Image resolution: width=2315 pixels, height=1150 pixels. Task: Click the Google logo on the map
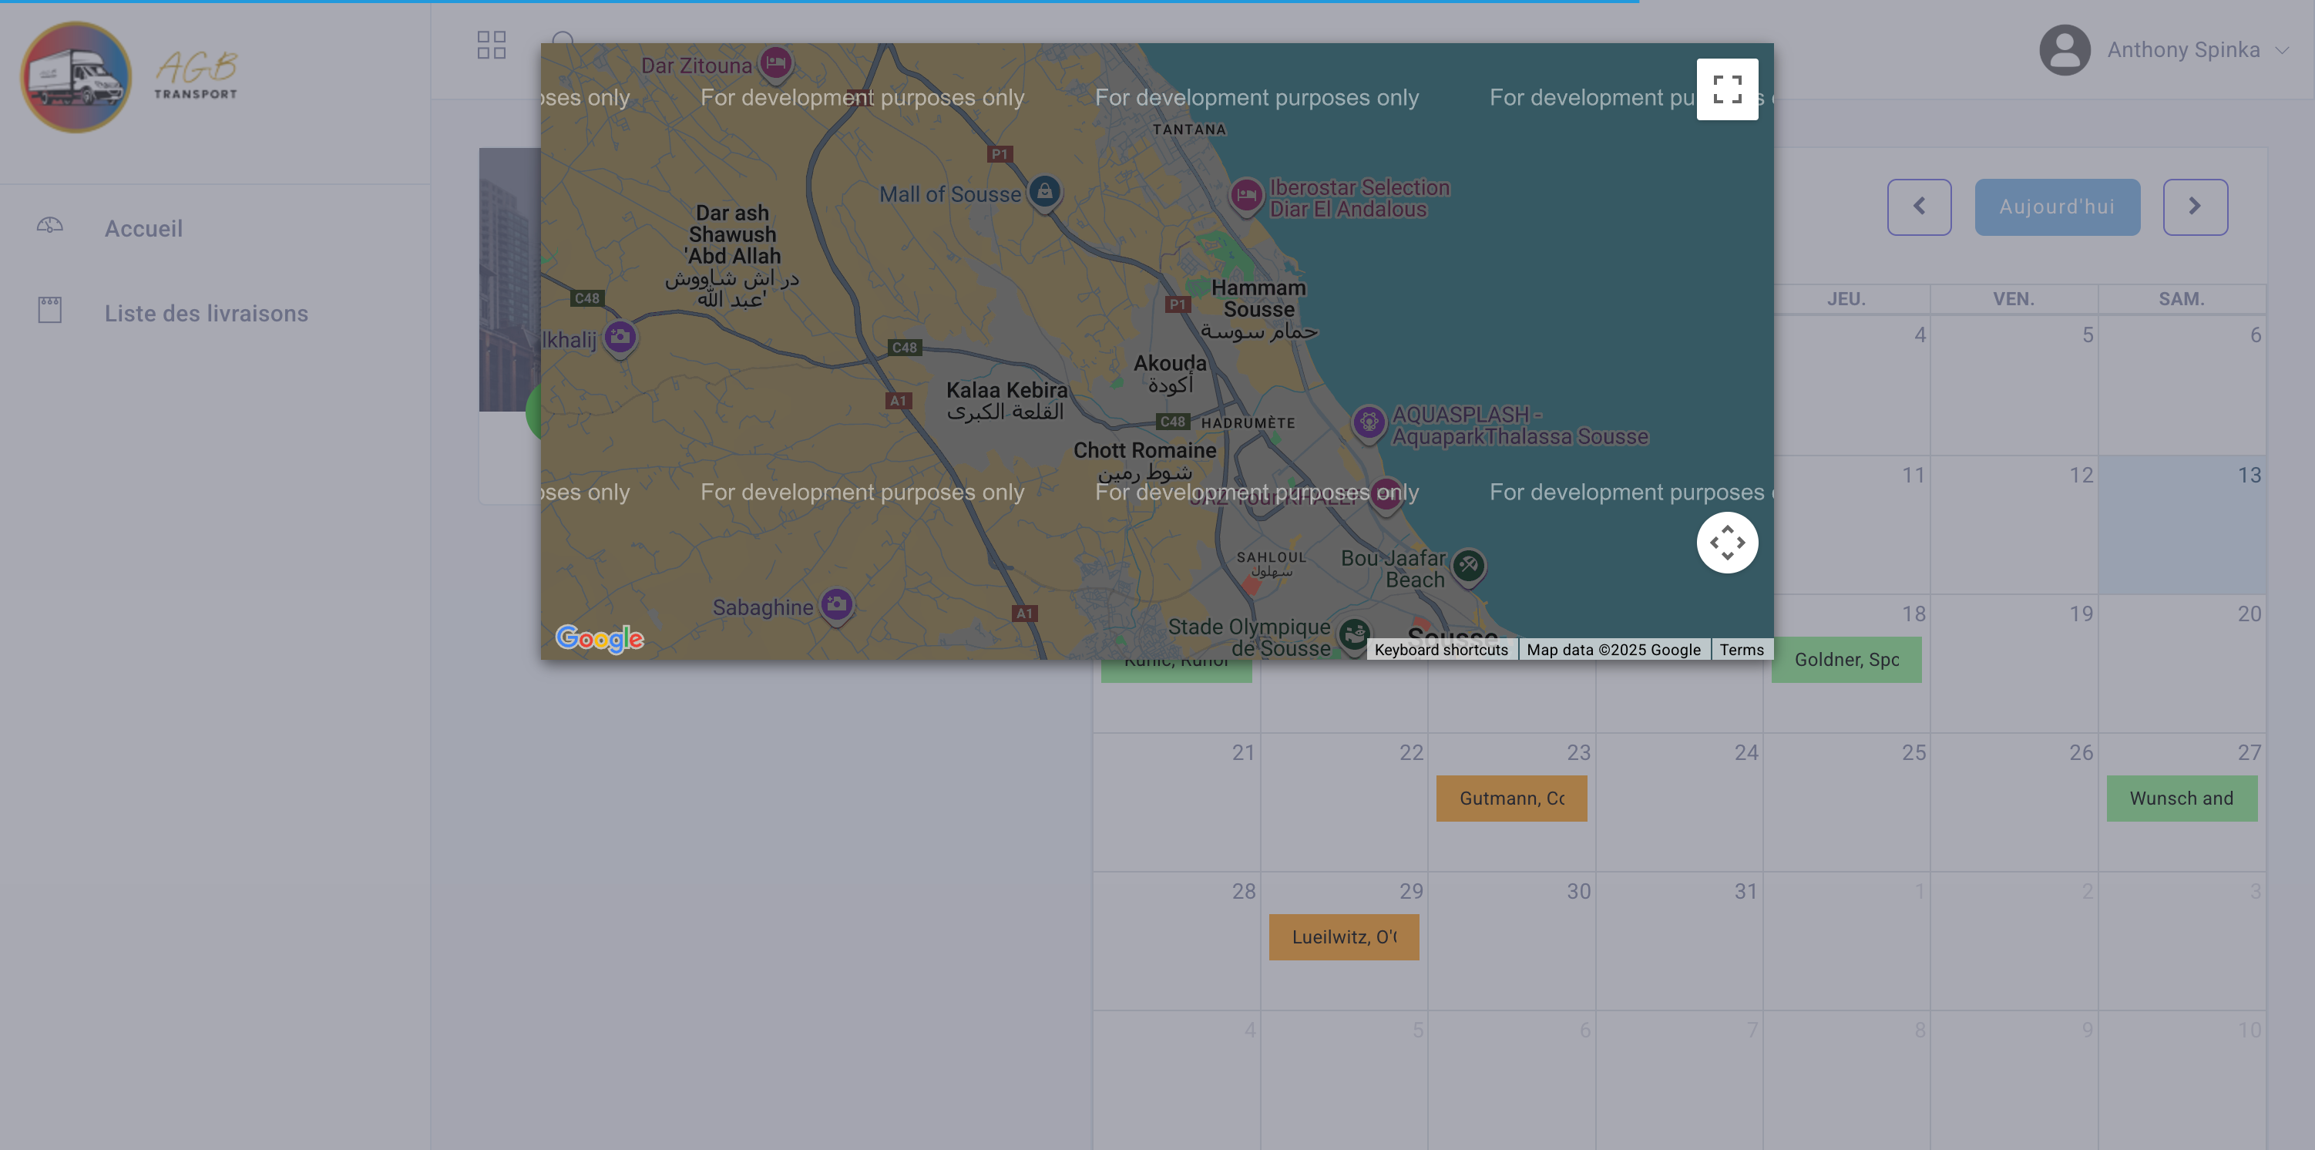600,638
